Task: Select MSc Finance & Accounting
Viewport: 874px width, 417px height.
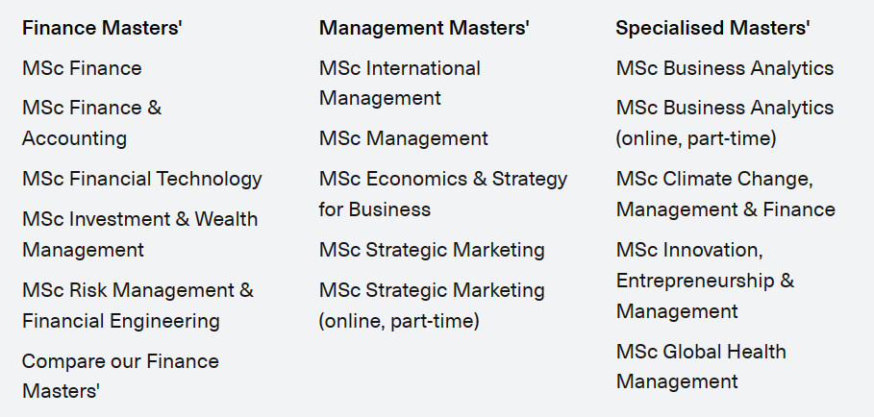Action: point(92,123)
